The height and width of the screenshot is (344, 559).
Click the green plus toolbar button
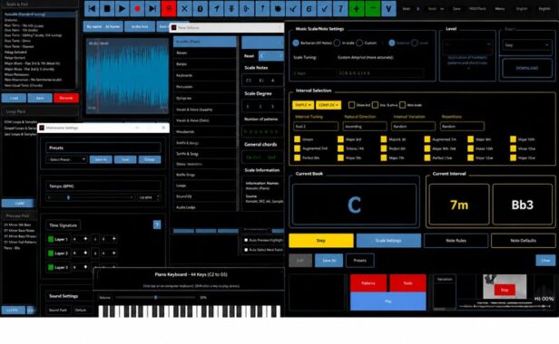click(357, 8)
